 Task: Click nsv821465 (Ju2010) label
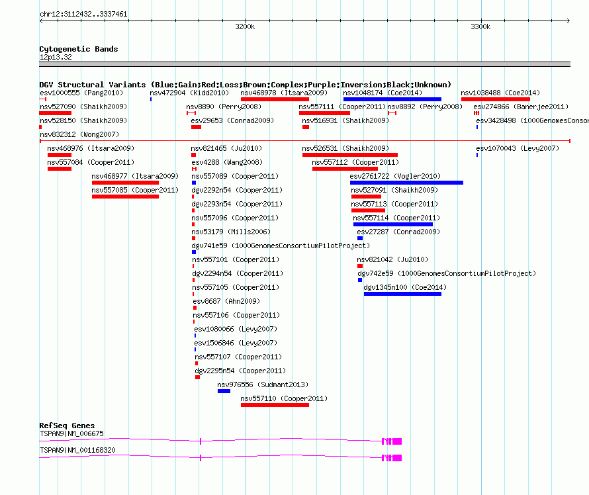[x=226, y=148]
